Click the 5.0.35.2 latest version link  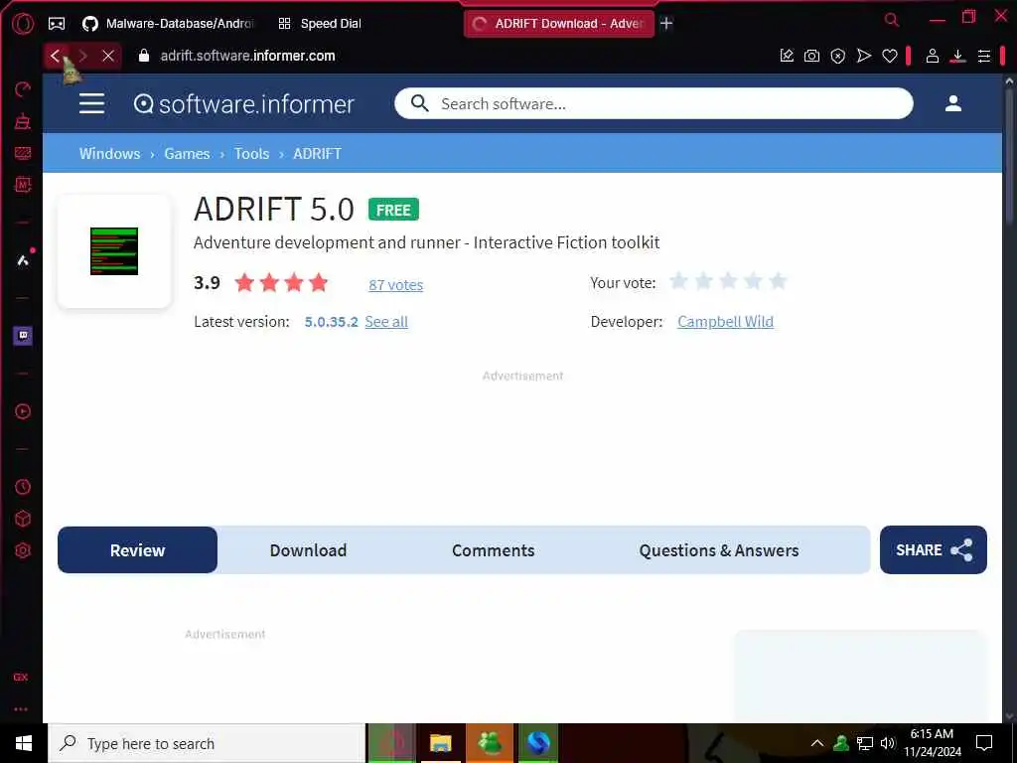coord(332,322)
